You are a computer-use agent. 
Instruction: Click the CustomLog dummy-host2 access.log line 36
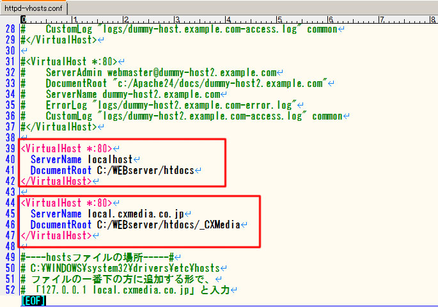(194, 116)
